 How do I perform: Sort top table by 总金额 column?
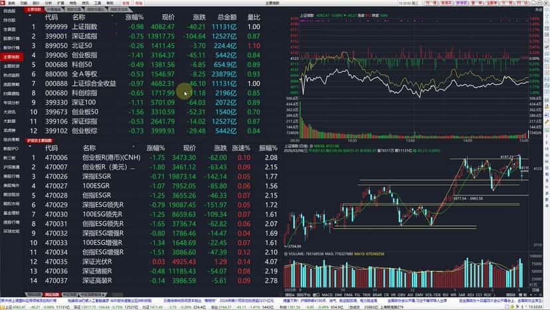tap(227, 17)
